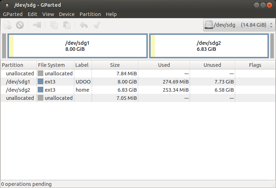Click the Resize/Move toolbar icon

point(37,25)
